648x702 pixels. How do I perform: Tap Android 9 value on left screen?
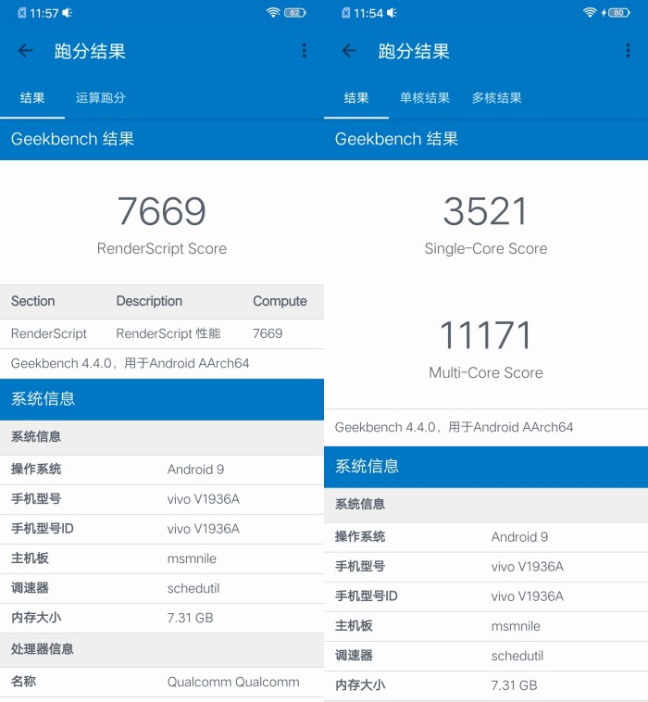[x=195, y=470]
